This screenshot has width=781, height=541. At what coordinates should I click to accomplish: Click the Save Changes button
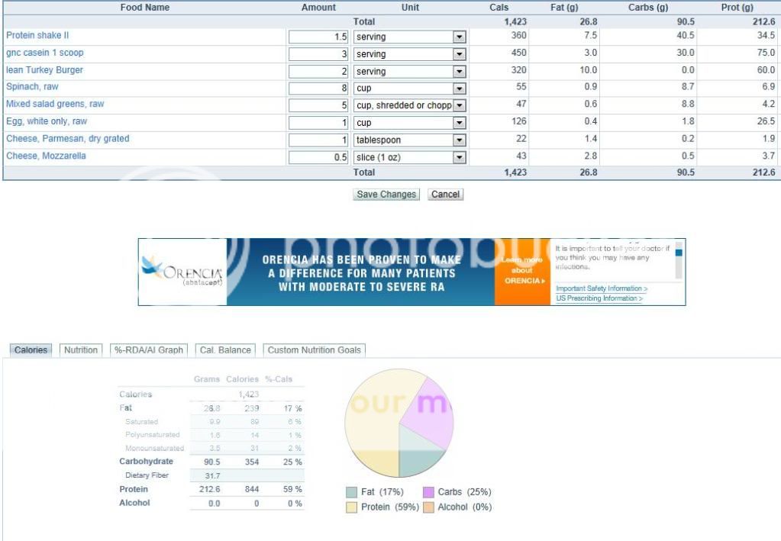pyautogui.click(x=386, y=195)
